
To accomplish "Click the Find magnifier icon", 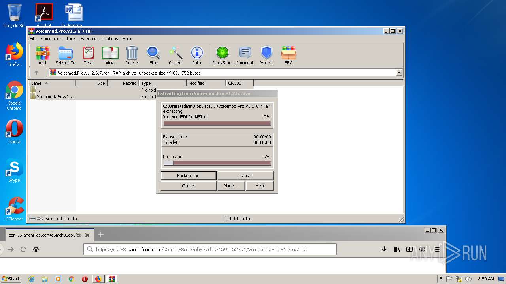I will pos(153,56).
